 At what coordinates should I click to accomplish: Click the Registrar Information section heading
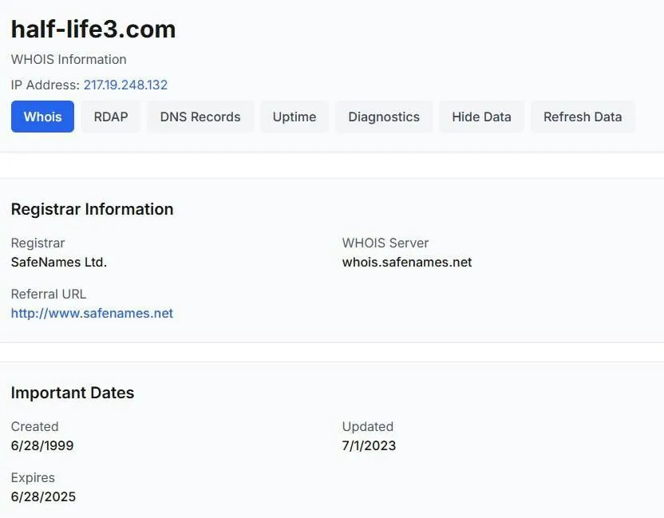(x=92, y=209)
